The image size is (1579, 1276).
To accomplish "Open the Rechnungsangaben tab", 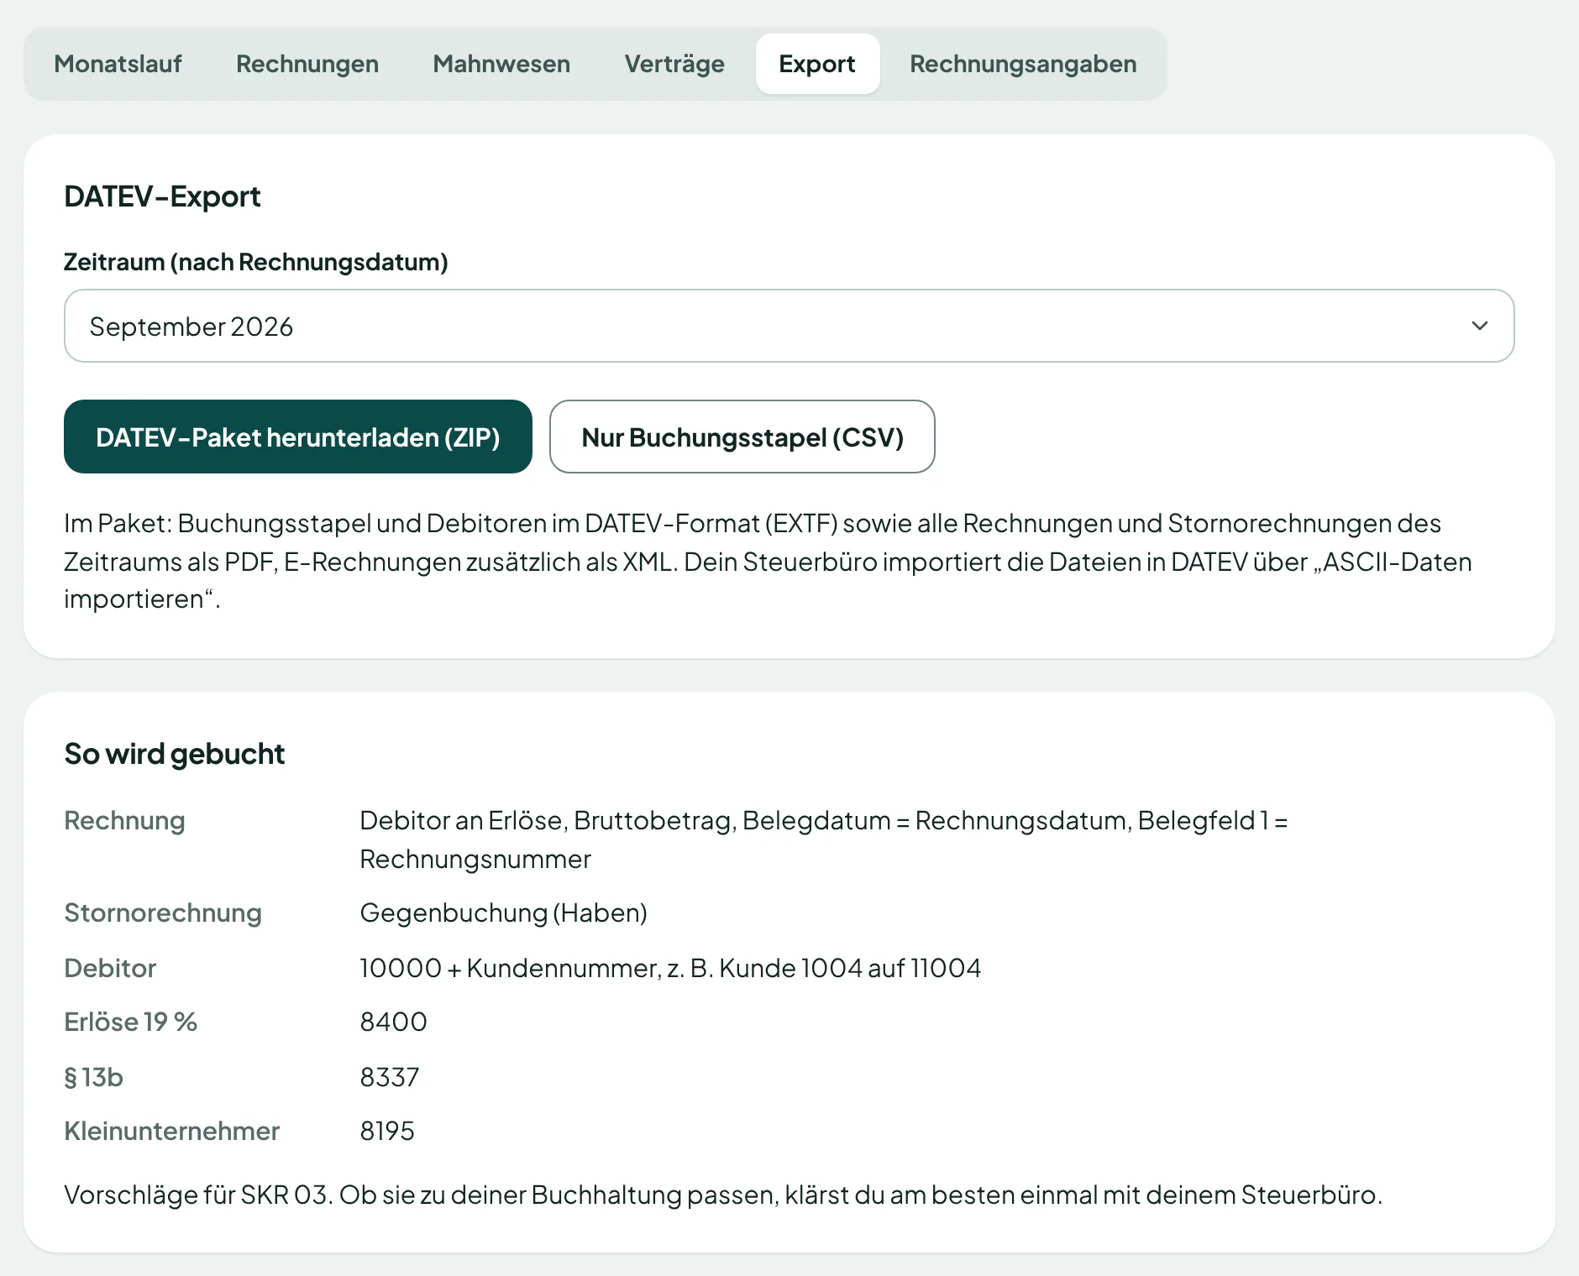I will point(1023,64).
